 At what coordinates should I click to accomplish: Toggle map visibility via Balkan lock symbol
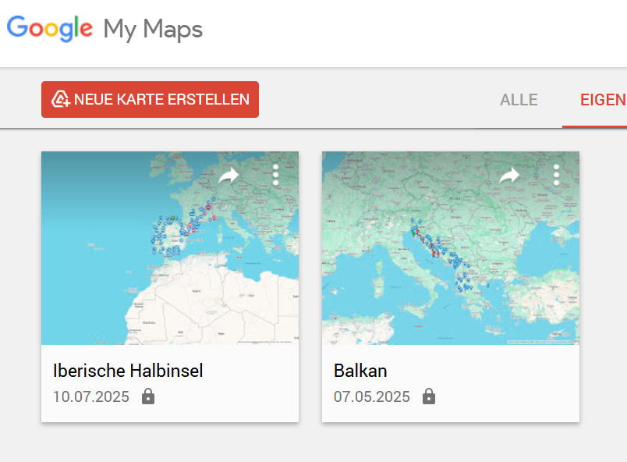point(429,396)
